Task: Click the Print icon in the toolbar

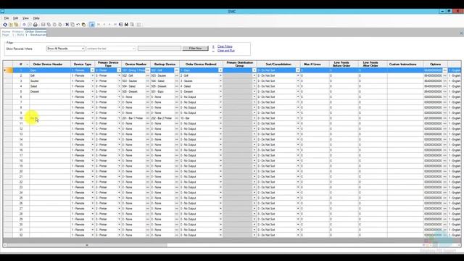Action: click(36, 25)
